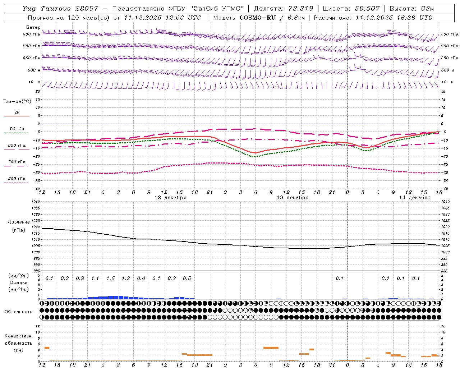Click the 'Осадки' precipitation label
The height and width of the screenshot is (368, 460).
[18, 282]
